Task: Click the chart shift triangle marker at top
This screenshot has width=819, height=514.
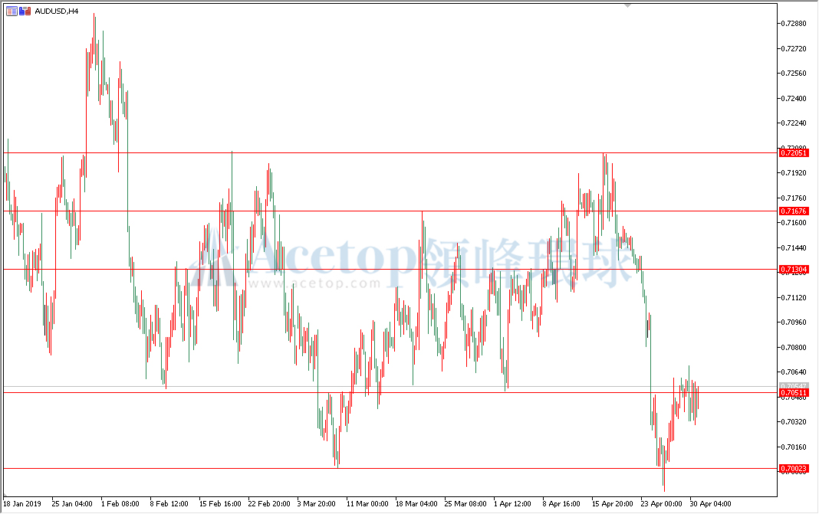Action: point(627,5)
